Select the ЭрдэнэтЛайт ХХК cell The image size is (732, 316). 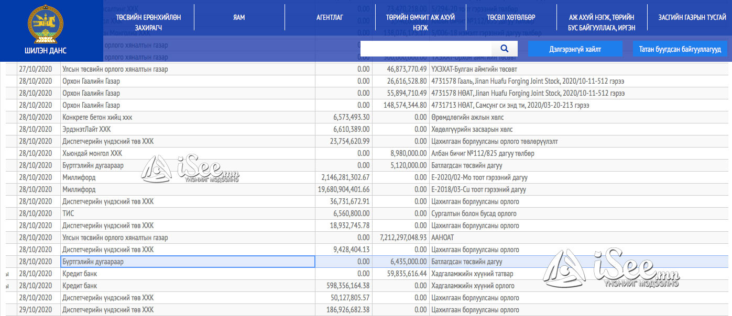[x=188, y=129]
